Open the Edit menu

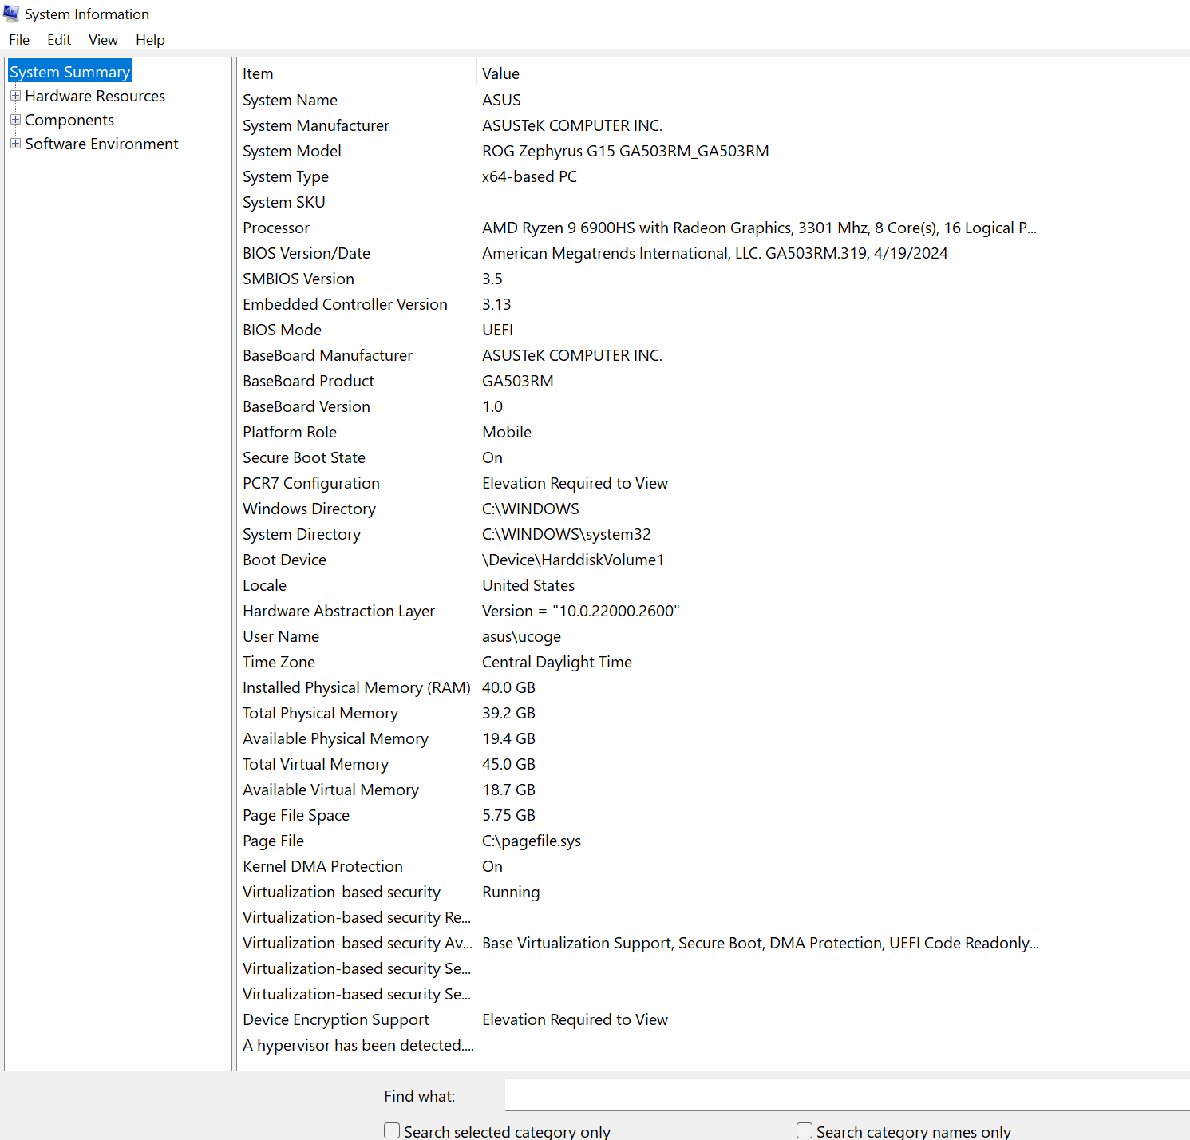point(59,40)
